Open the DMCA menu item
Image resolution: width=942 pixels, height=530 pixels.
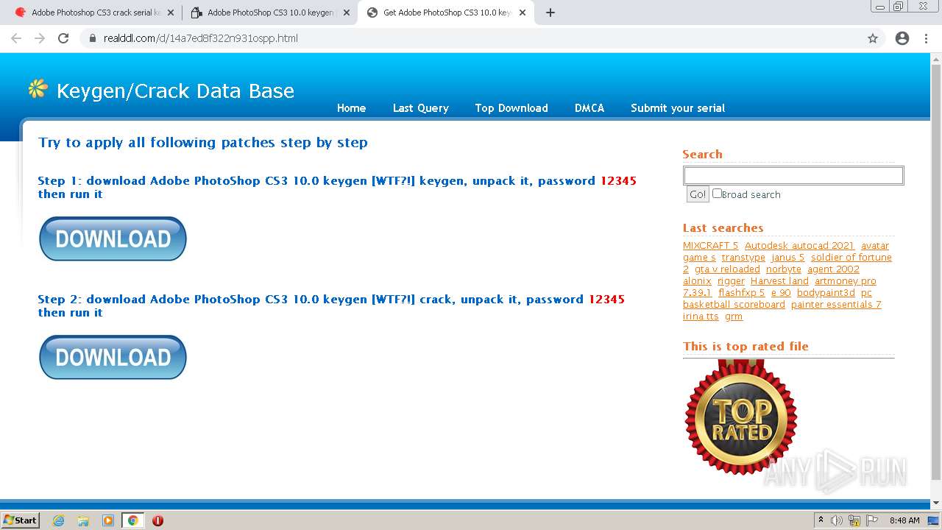tap(589, 108)
